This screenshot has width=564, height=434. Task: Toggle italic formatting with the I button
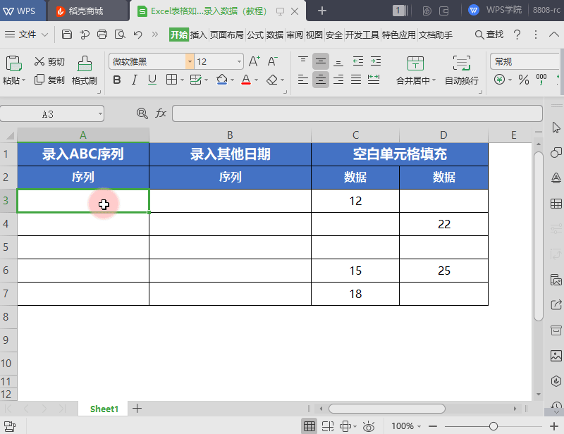(134, 80)
